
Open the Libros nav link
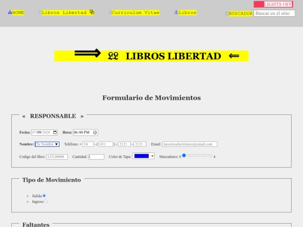187,12
